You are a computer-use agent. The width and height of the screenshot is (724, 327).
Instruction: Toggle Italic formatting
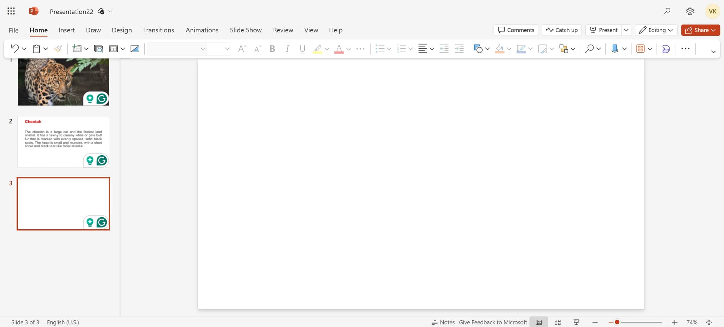point(287,49)
